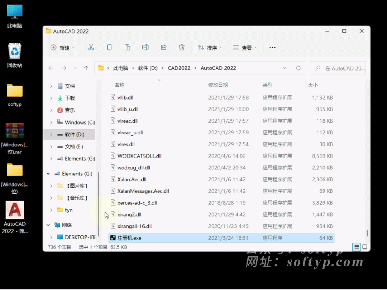The image size is (387, 290).
Task: Expand 软件 (D:) tree node
Action: coord(51,134)
